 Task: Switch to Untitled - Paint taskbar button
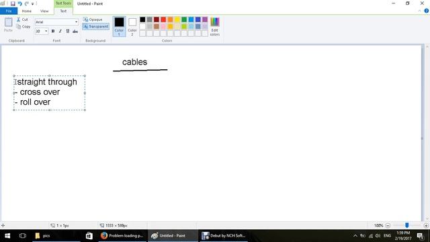pyautogui.click(x=173, y=236)
